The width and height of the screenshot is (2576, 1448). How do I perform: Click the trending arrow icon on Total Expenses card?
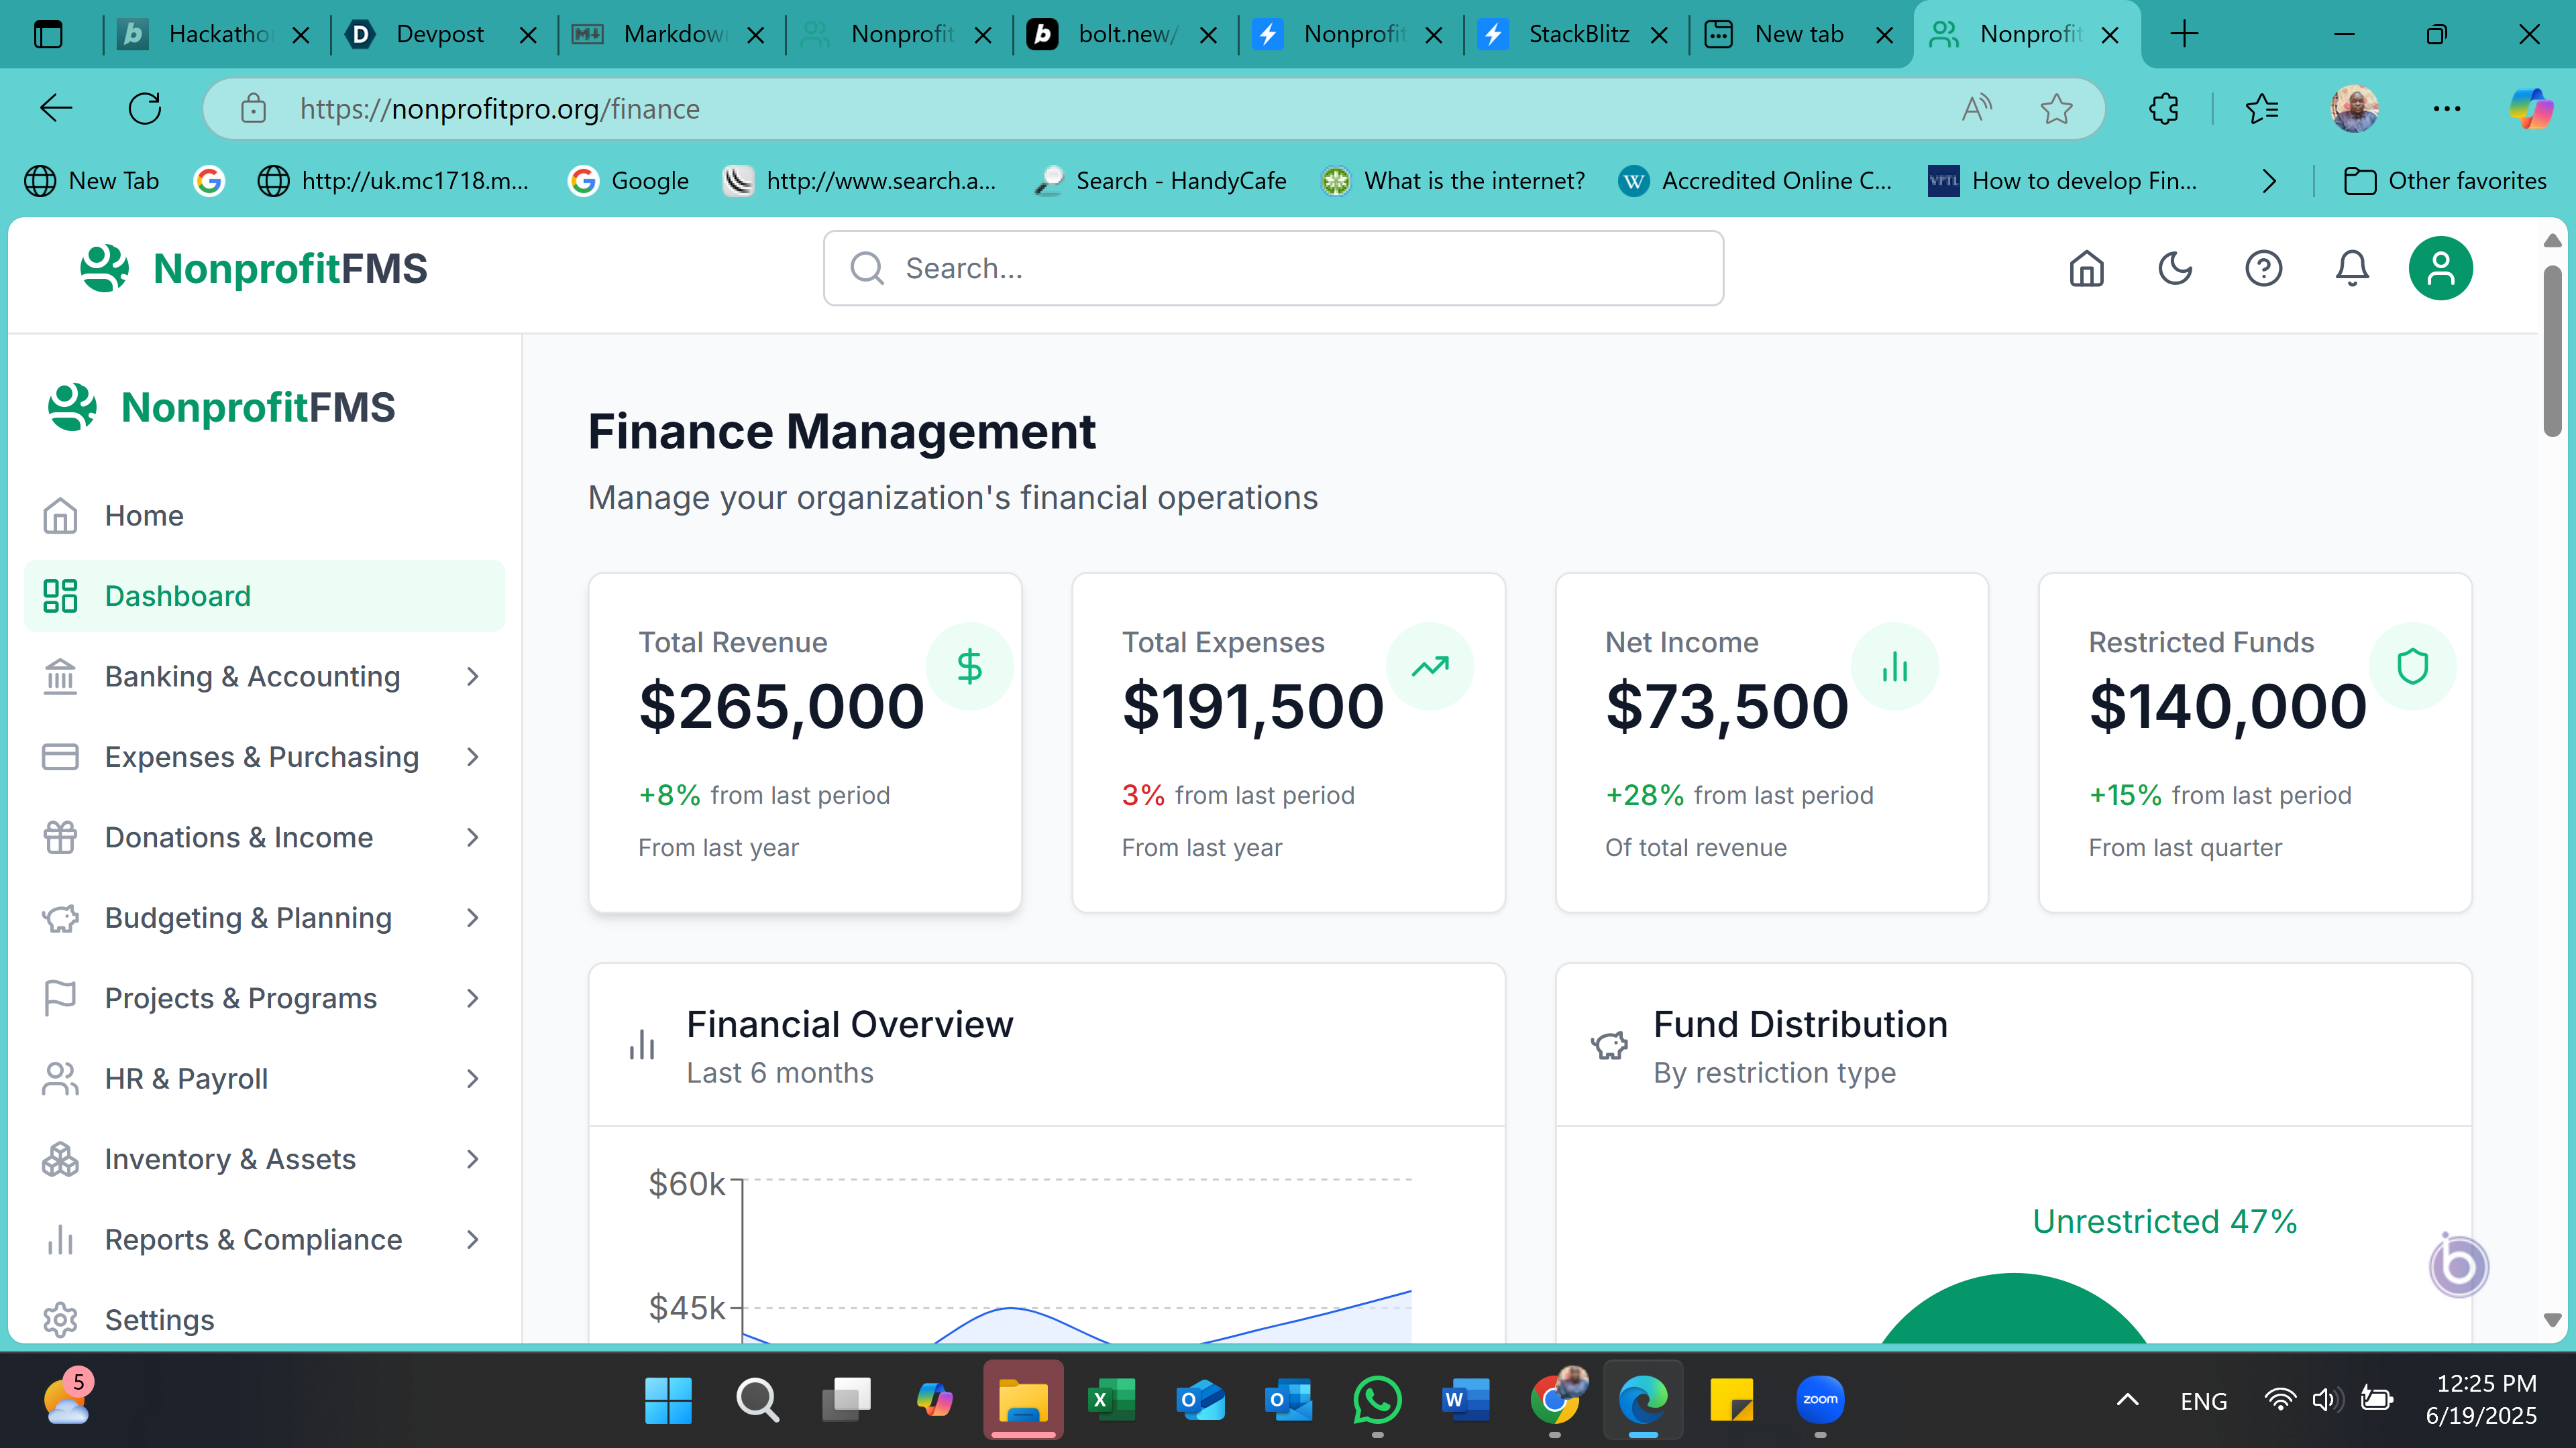1430,666
